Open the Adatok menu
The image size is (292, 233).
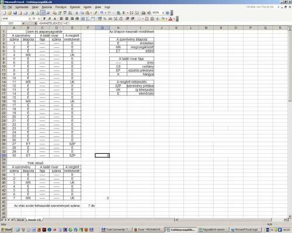click(88, 7)
